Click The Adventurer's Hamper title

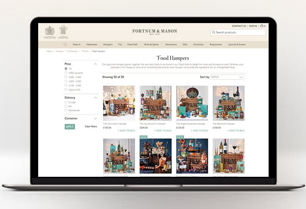click(x=153, y=124)
